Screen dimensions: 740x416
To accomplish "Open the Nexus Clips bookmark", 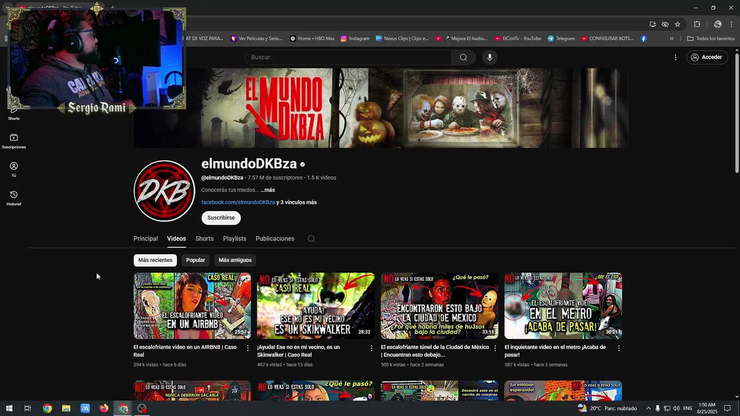I will click(402, 39).
